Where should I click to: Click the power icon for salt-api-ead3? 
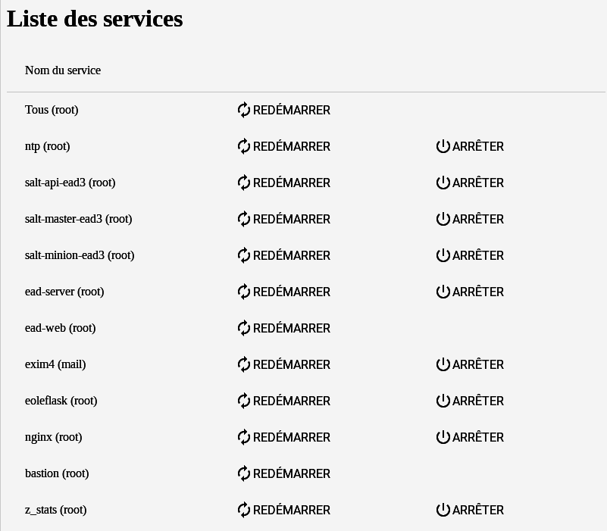tap(443, 183)
